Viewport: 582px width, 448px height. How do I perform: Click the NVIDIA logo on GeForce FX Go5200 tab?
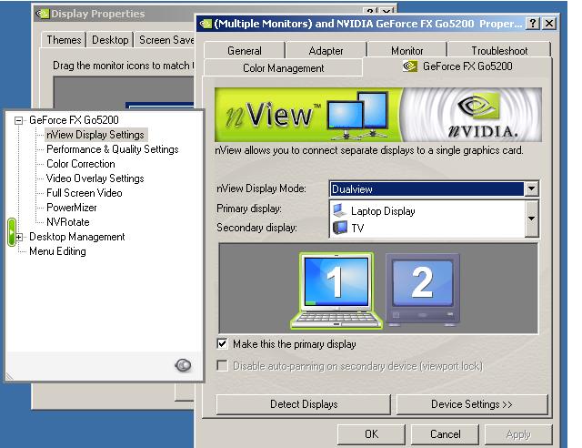tap(410, 66)
